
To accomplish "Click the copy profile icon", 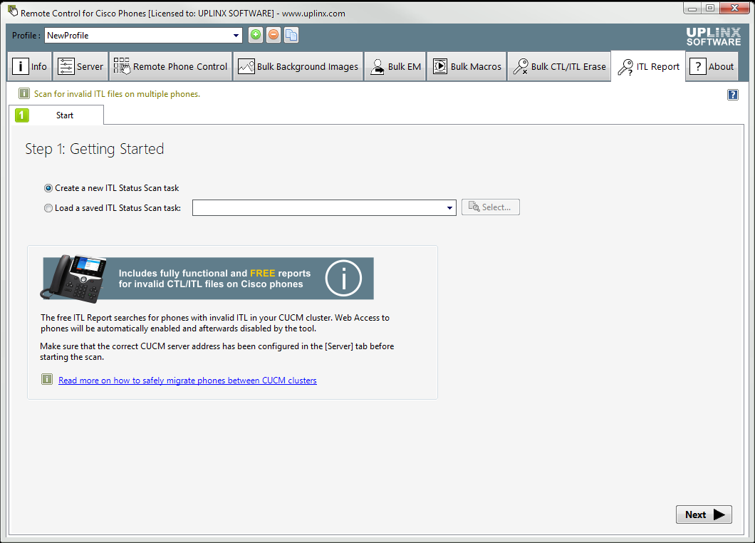I will 291,35.
